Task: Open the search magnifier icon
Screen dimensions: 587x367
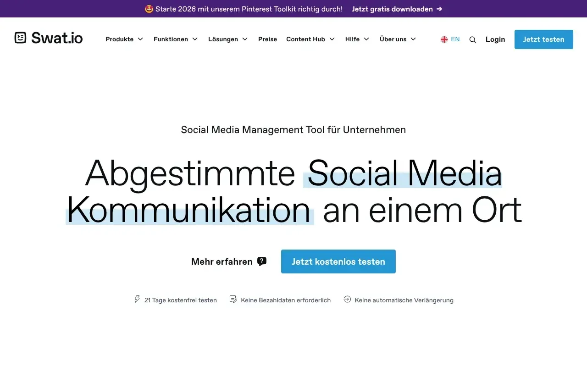Action: (x=473, y=40)
